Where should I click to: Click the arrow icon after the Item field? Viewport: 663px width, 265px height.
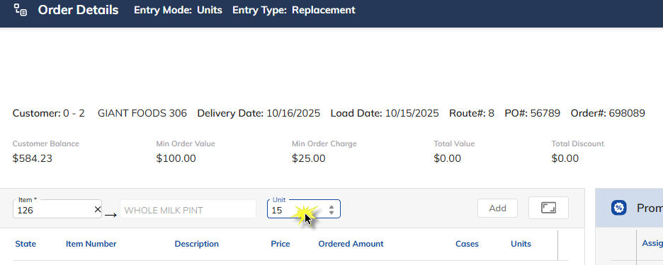(110, 215)
